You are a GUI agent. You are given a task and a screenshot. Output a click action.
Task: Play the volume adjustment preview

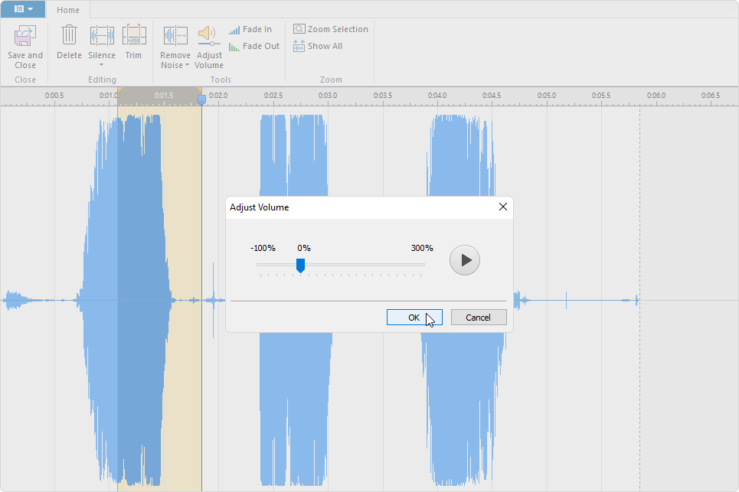464,260
